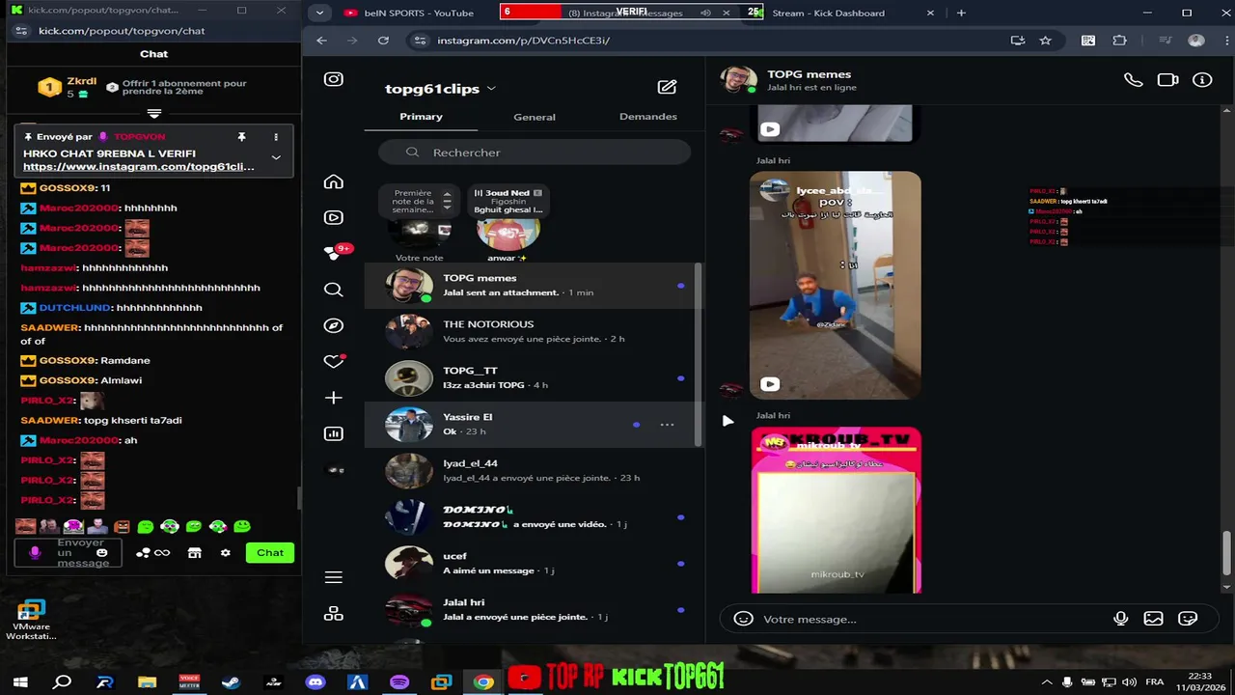The height and width of the screenshot is (695, 1235).
Task: Play the lycee_abd reel video thumbnail
Action: pyautogui.click(x=836, y=285)
